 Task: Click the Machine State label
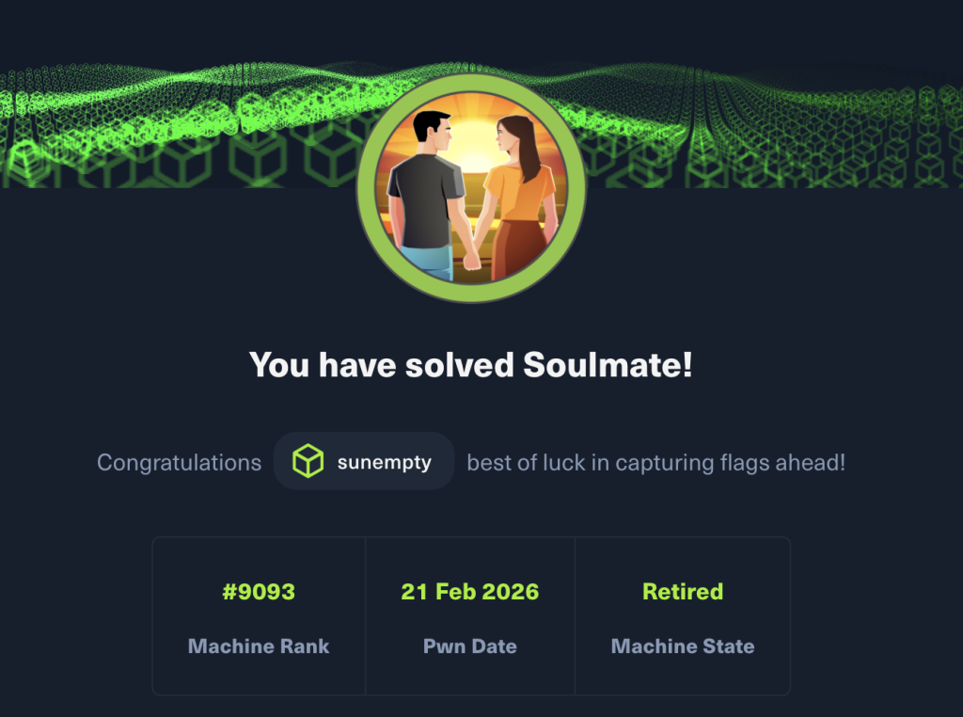(x=683, y=646)
